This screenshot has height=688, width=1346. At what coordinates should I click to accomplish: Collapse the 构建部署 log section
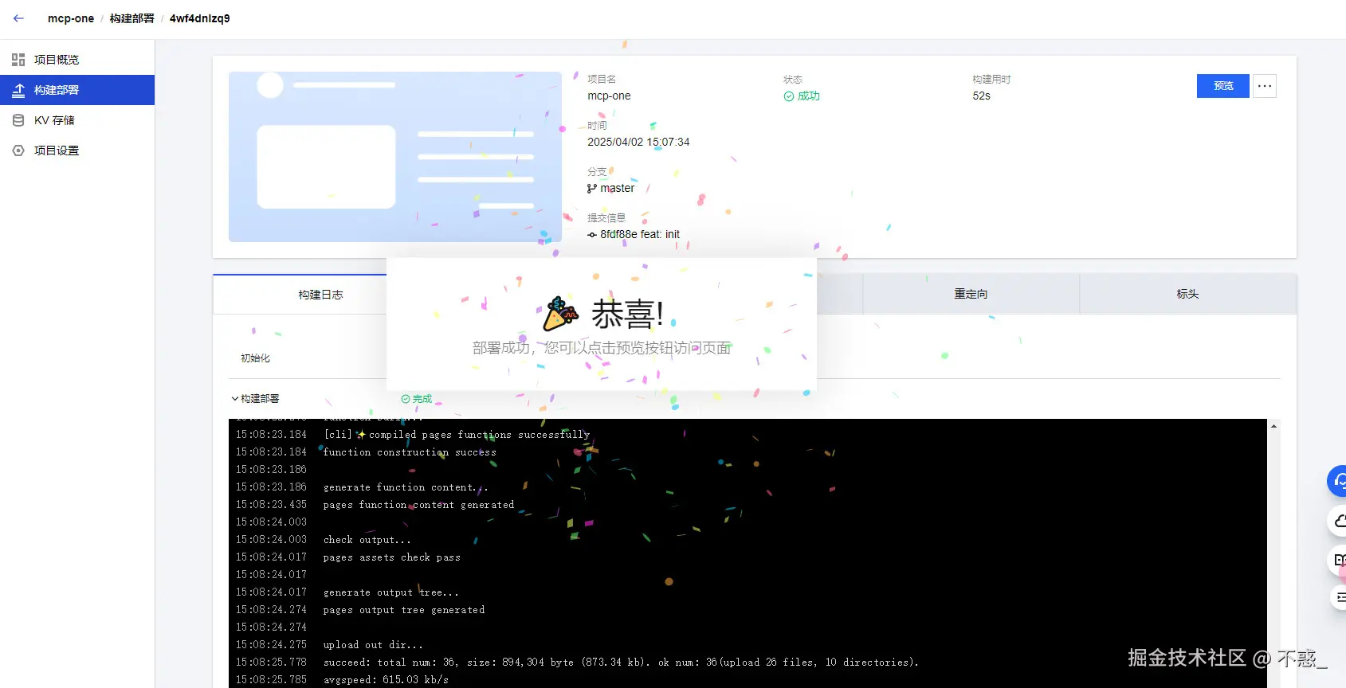[235, 399]
